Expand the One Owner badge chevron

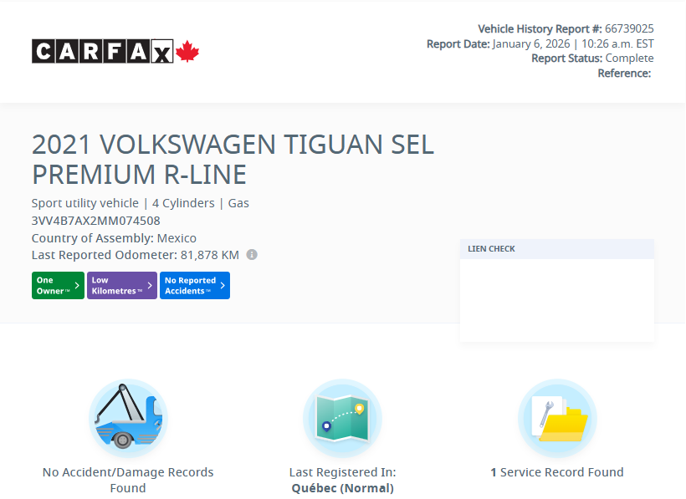[77, 285]
